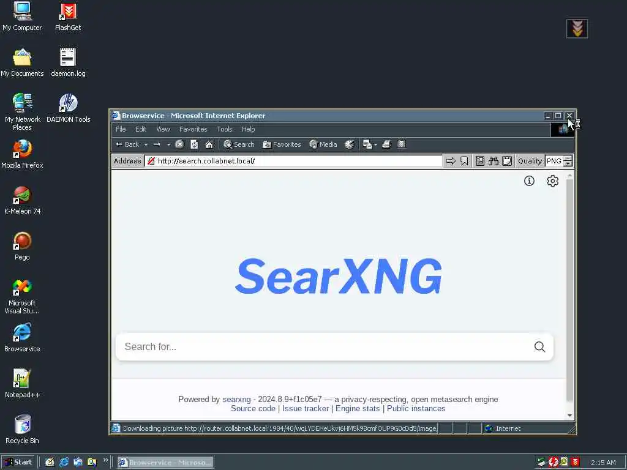Refresh the current page
This screenshot has width=627, height=470.
(x=194, y=144)
